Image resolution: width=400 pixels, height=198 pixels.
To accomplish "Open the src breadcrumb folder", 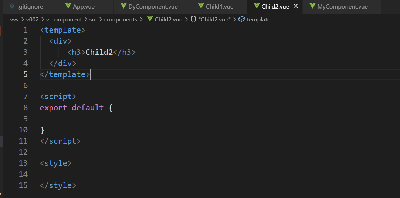I will pos(93,20).
